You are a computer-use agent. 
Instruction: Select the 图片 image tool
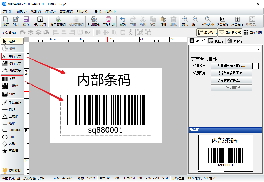pyautogui.click(x=12, y=94)
